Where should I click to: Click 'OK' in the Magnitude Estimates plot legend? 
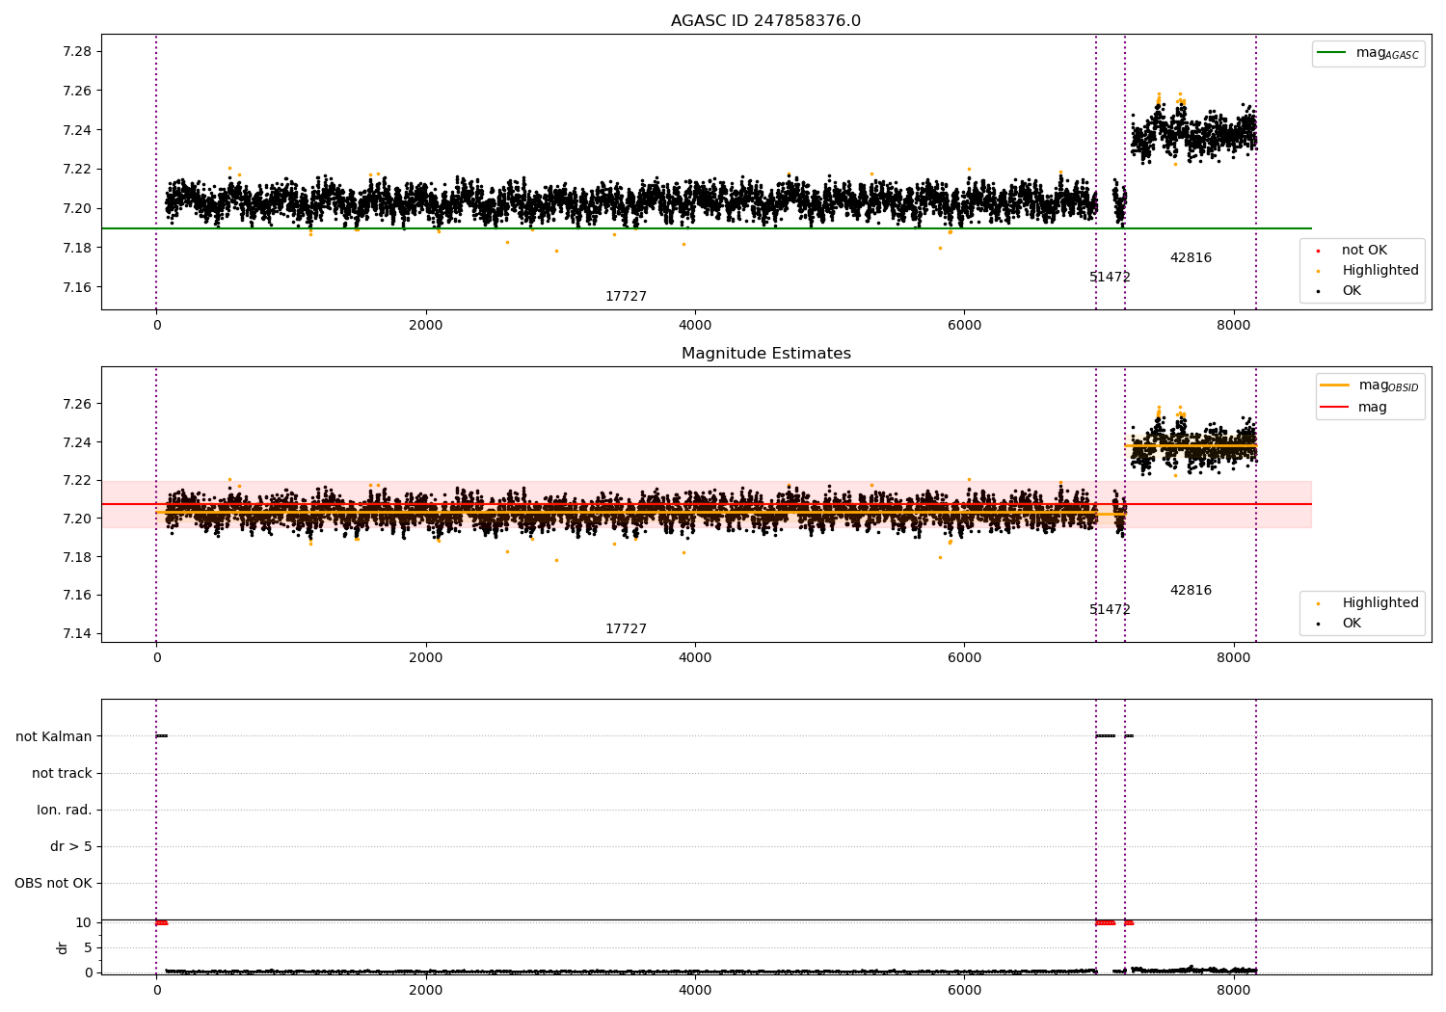click(x=1352, y=624)
